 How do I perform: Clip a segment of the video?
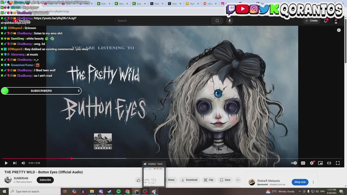click(x=208, y=180)
